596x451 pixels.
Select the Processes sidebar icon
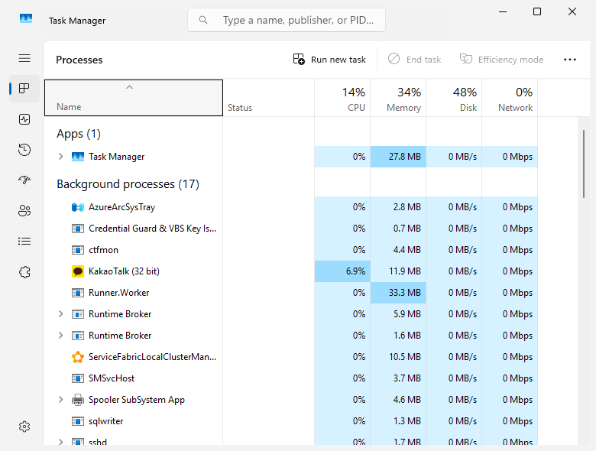tap(24, 89)
